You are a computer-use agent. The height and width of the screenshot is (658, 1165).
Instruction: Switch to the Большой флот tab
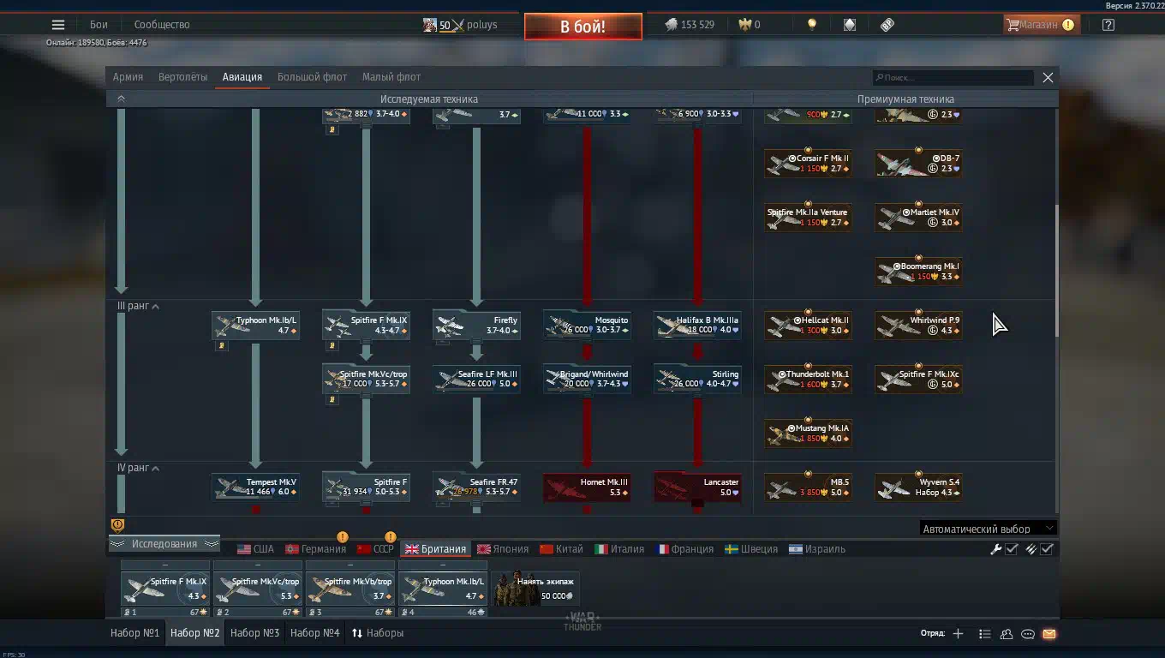(x=312, y=77)
